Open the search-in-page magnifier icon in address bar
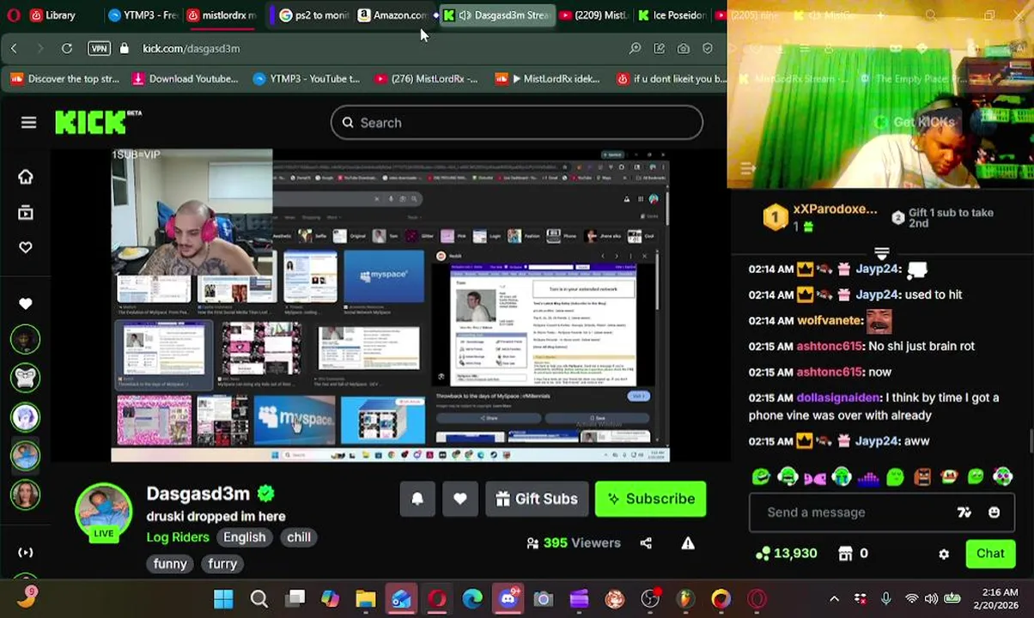Image resolution: width=1034 pixels, height=618 pixels. pyautogui.click(x=635, y=49)
